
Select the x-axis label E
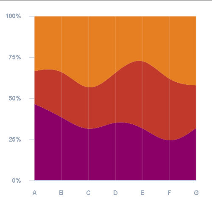142,193
